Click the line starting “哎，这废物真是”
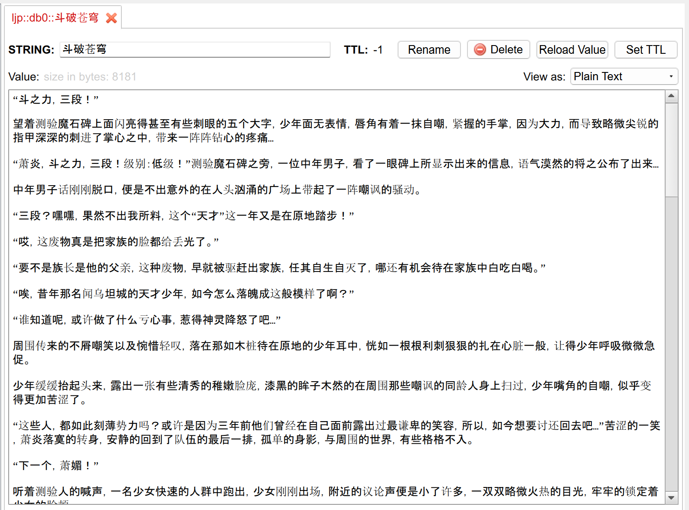The width and height of the screenshot is (689, 510). tap(116, 242)
